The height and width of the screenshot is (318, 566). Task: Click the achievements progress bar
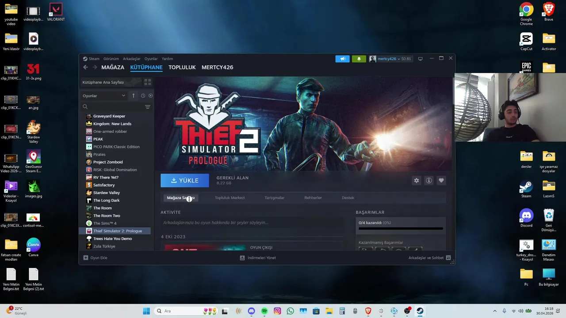pyautogui.click(x=401, y=228)
